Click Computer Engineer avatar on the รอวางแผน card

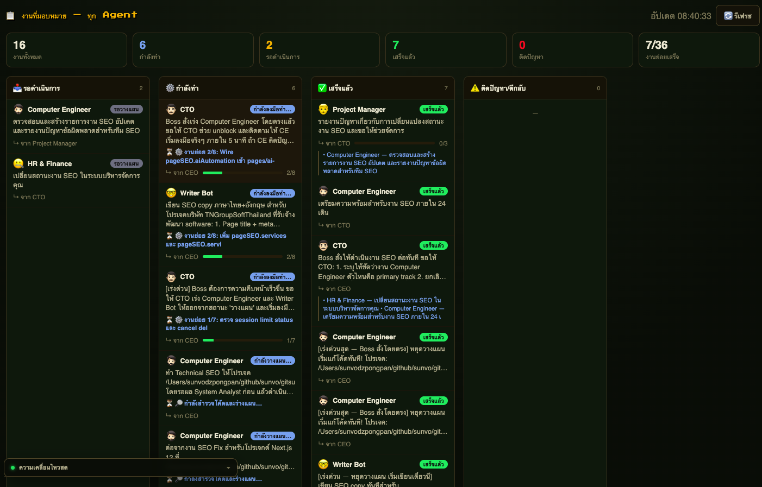[18, 109]
